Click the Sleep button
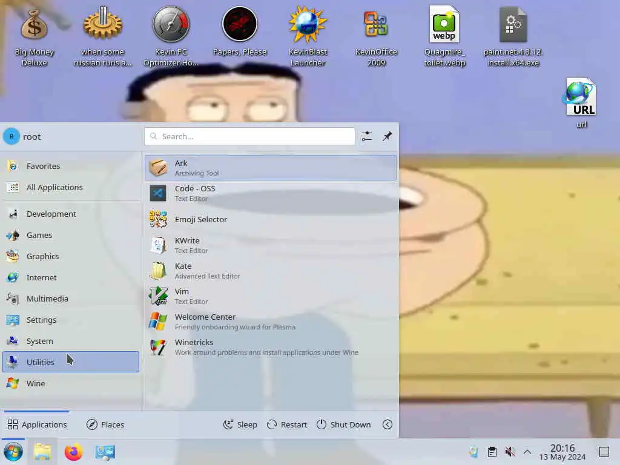The height and width of the screenshot is (465, 620). (240, 424)
